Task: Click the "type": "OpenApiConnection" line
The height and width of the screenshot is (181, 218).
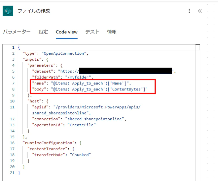Action: click(55, 53)
